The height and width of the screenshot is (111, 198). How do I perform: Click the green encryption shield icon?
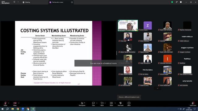tap(172, 2)
